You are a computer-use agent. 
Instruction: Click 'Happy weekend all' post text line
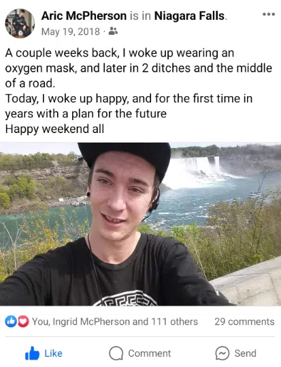[x=54, y=129]
